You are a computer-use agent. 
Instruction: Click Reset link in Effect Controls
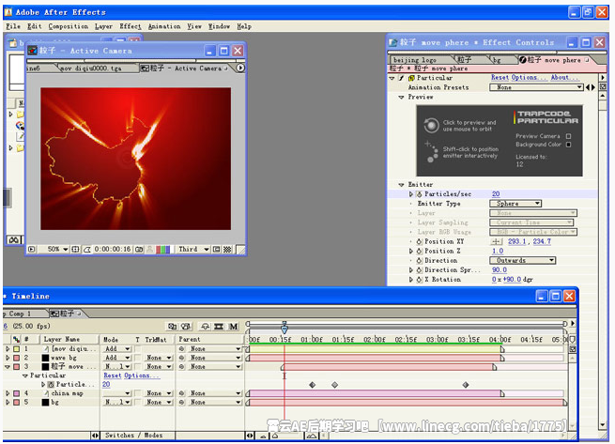(x=500, y=78)
